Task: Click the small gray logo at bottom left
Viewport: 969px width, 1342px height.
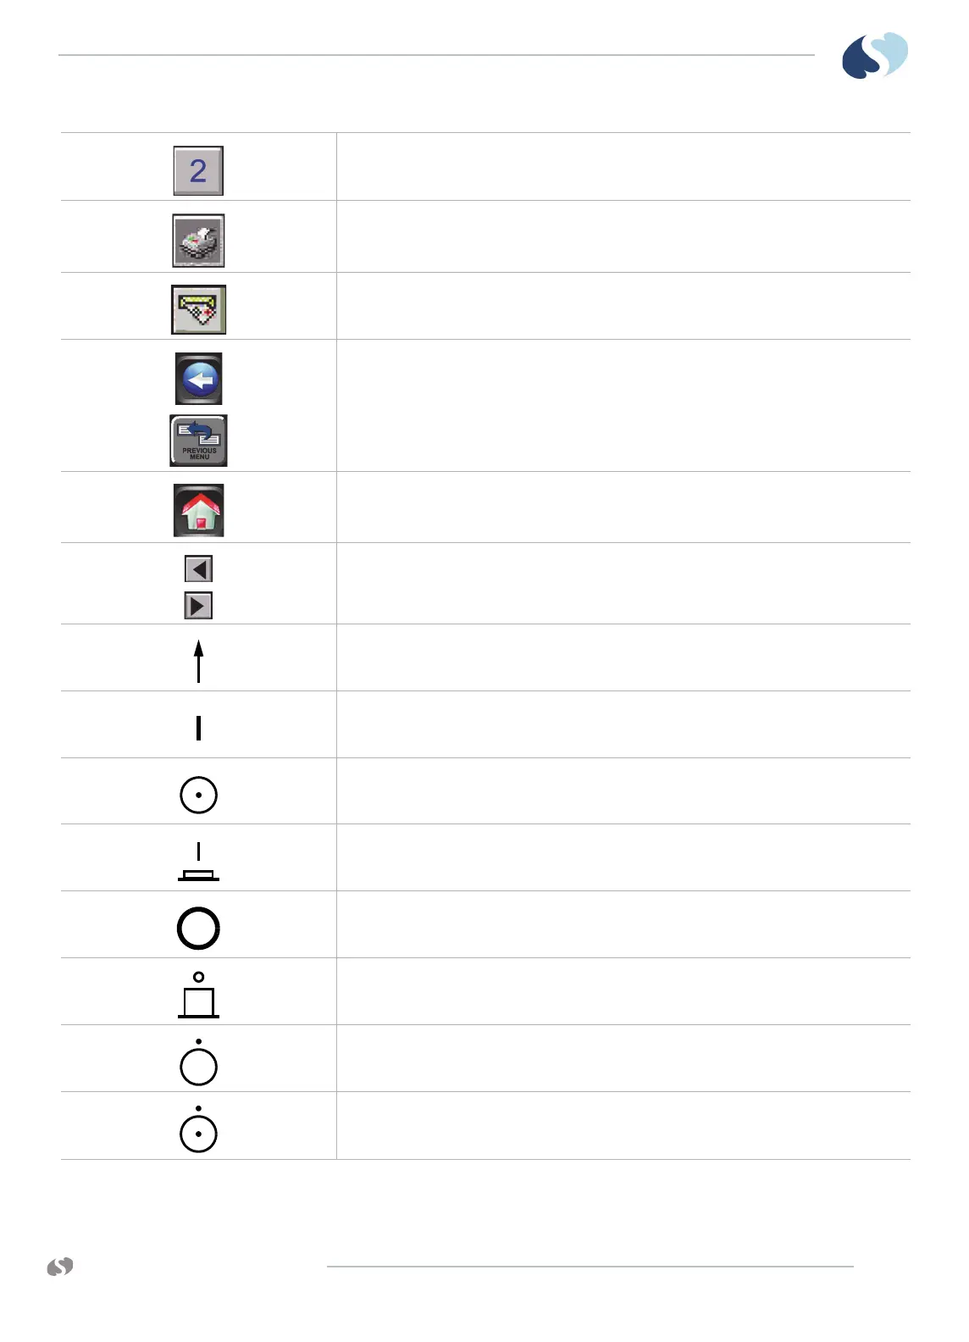Action: point(60,1267)
